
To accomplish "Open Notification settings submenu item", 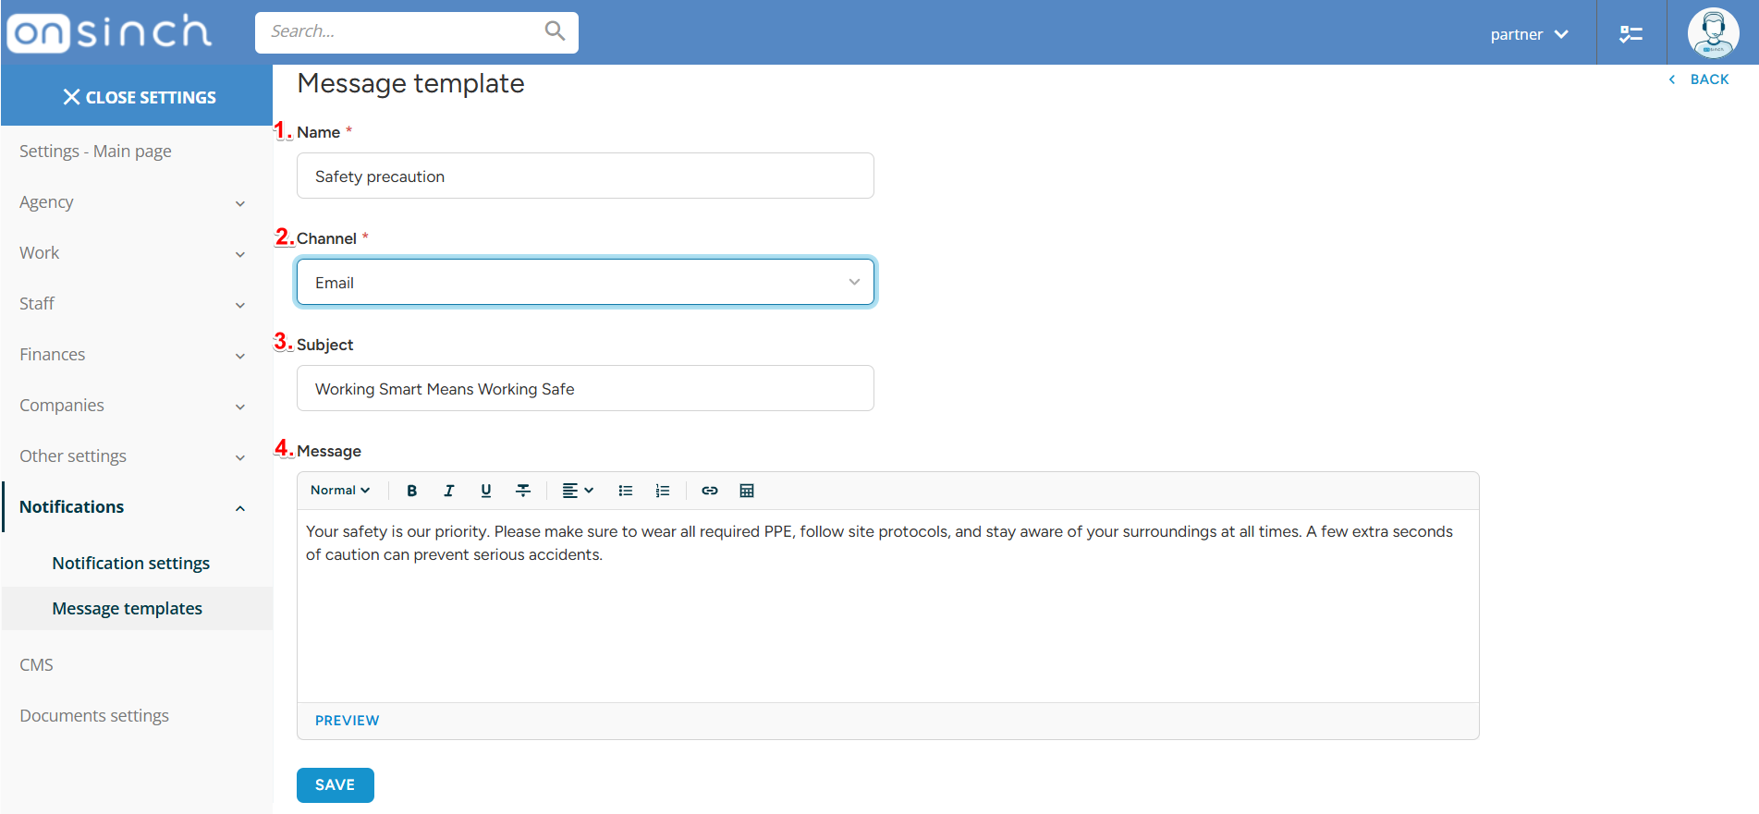I will tap(130, 564).
